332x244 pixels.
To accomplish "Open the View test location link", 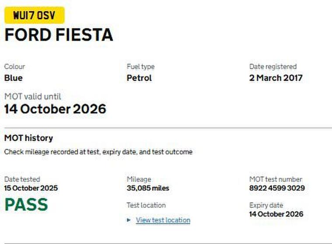I will click(x=163, y=220).
